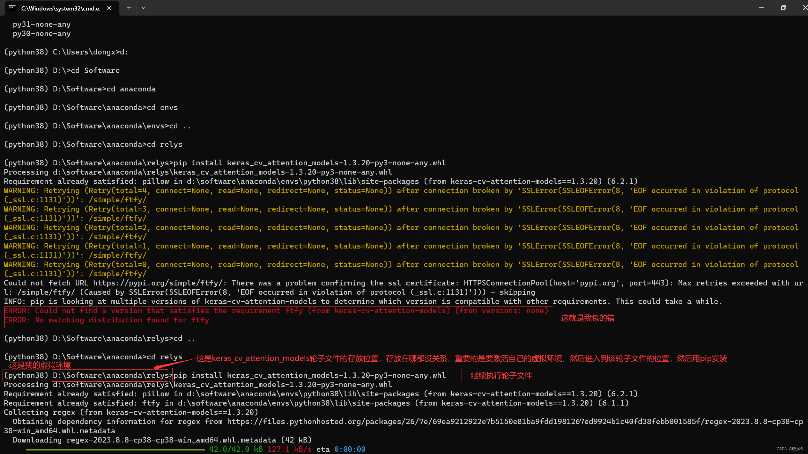Click the highlighted D:\Software\anaconda\relys path

(109, 375)
